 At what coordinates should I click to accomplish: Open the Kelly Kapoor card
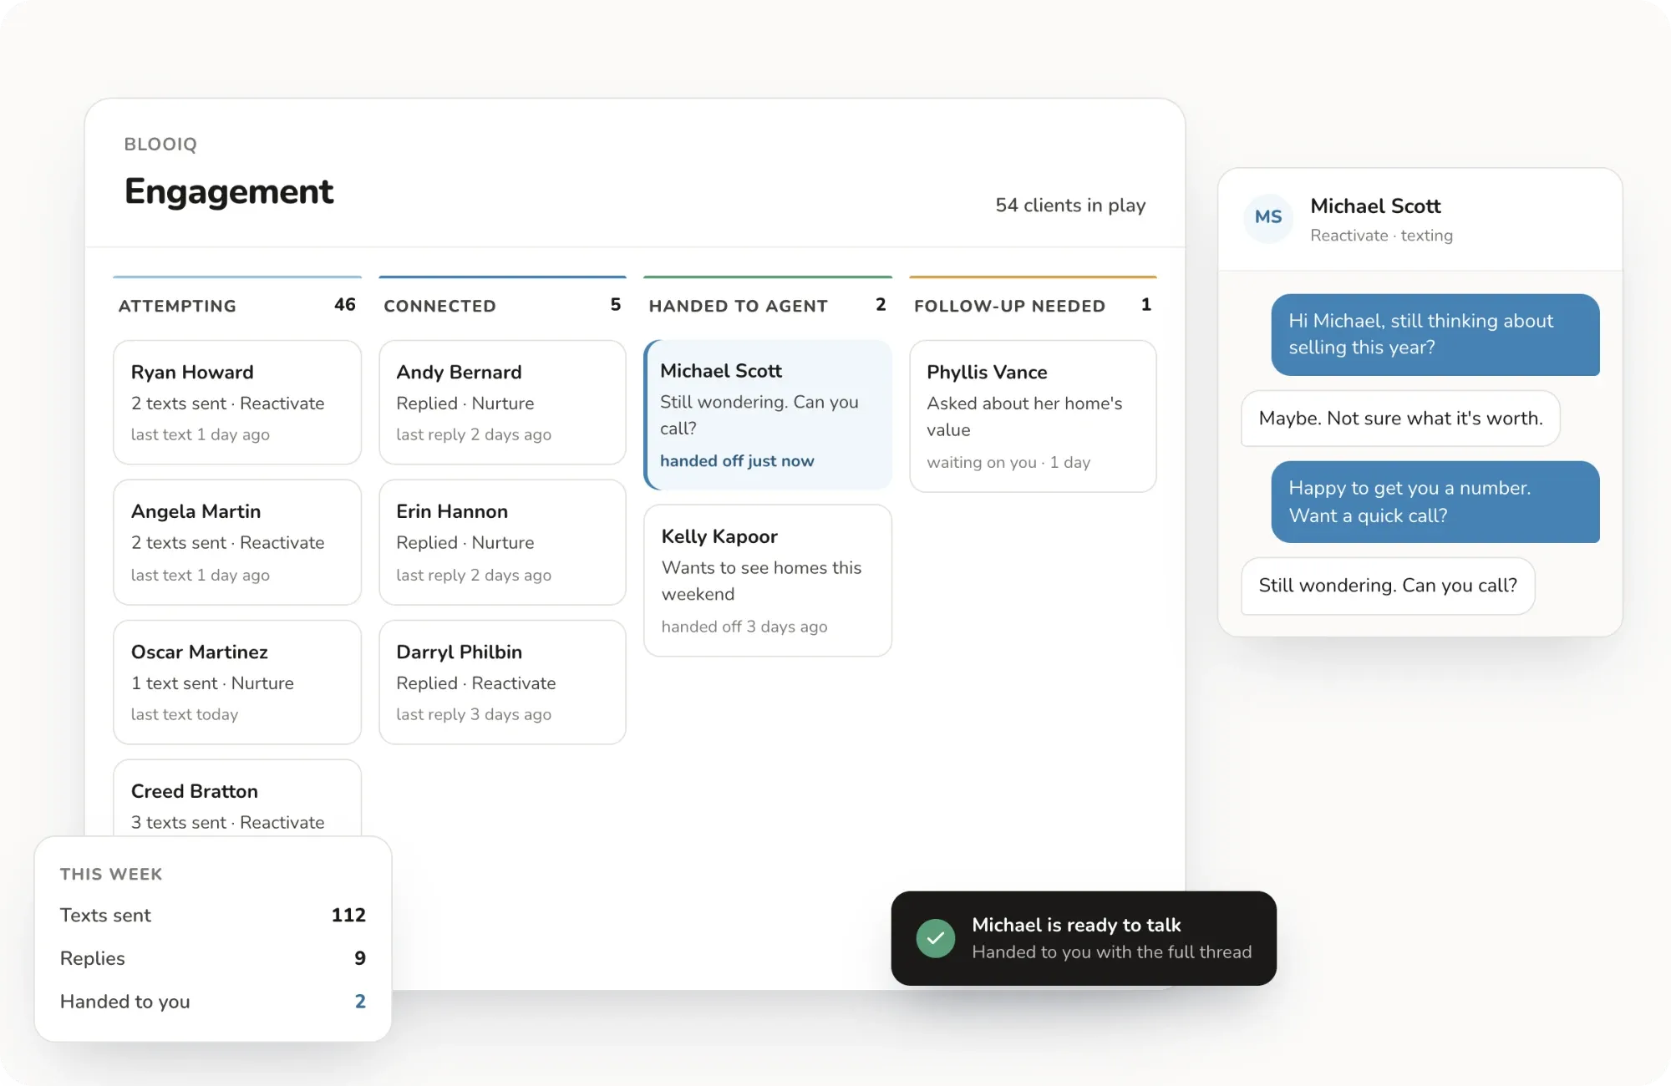(768, 581)
